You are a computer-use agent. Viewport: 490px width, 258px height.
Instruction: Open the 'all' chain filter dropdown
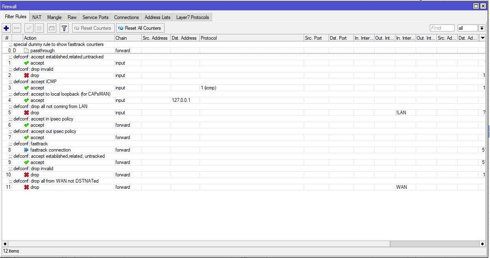(482, 28)
